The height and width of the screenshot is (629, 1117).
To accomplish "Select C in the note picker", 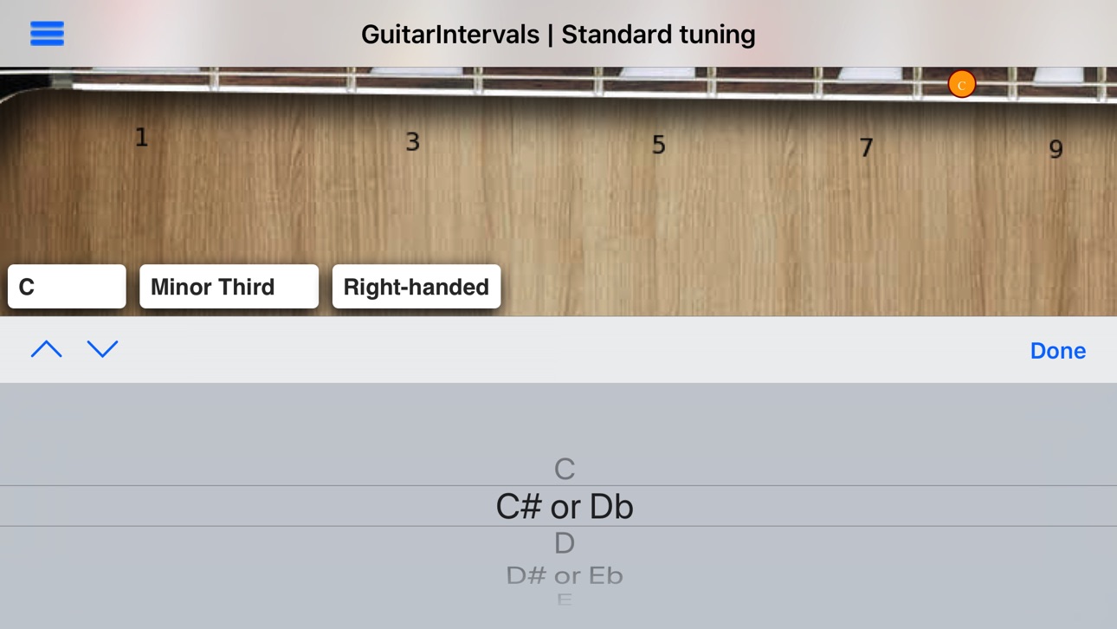I will 565,469.
